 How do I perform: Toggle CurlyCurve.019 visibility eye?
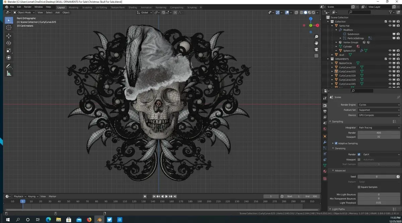pyautogui.click(x=390, y=67)
